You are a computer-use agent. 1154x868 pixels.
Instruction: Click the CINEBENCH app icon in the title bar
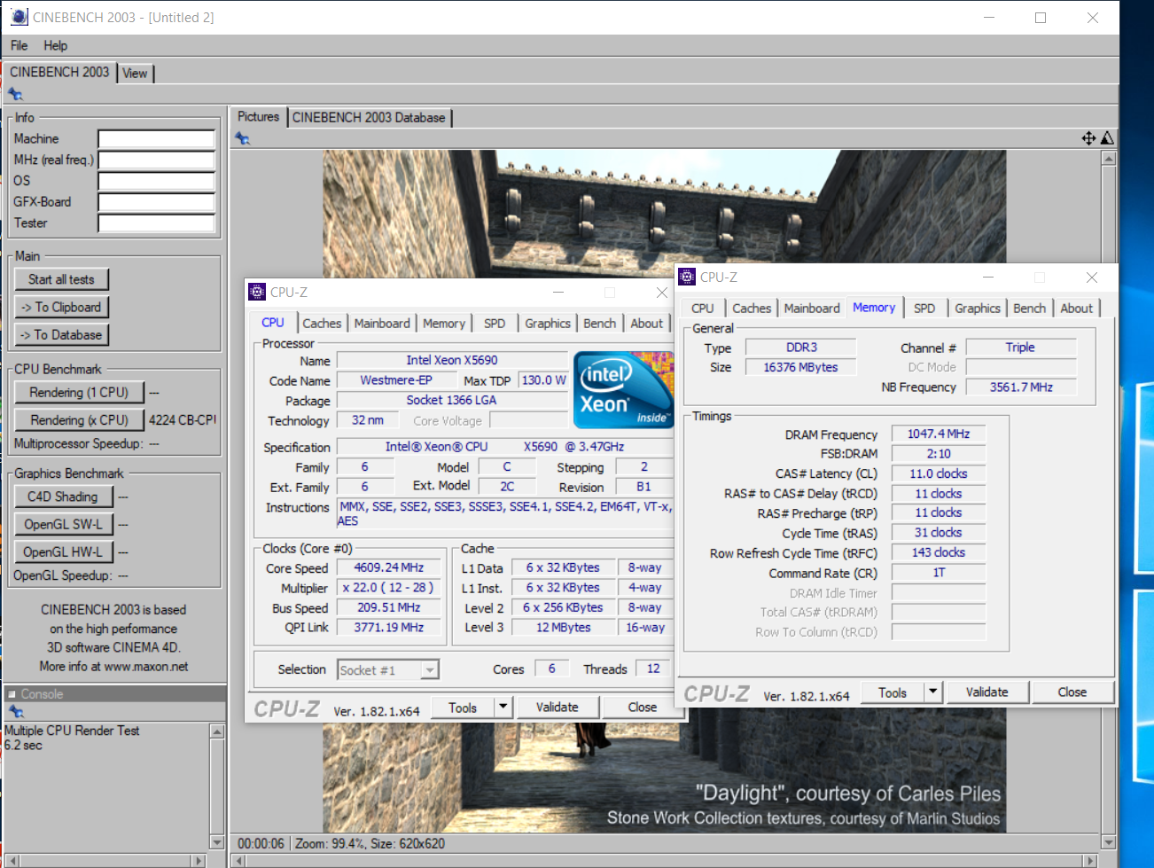point(19,17)
